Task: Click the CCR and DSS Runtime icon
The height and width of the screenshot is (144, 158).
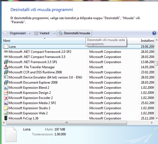Action: 6,72
